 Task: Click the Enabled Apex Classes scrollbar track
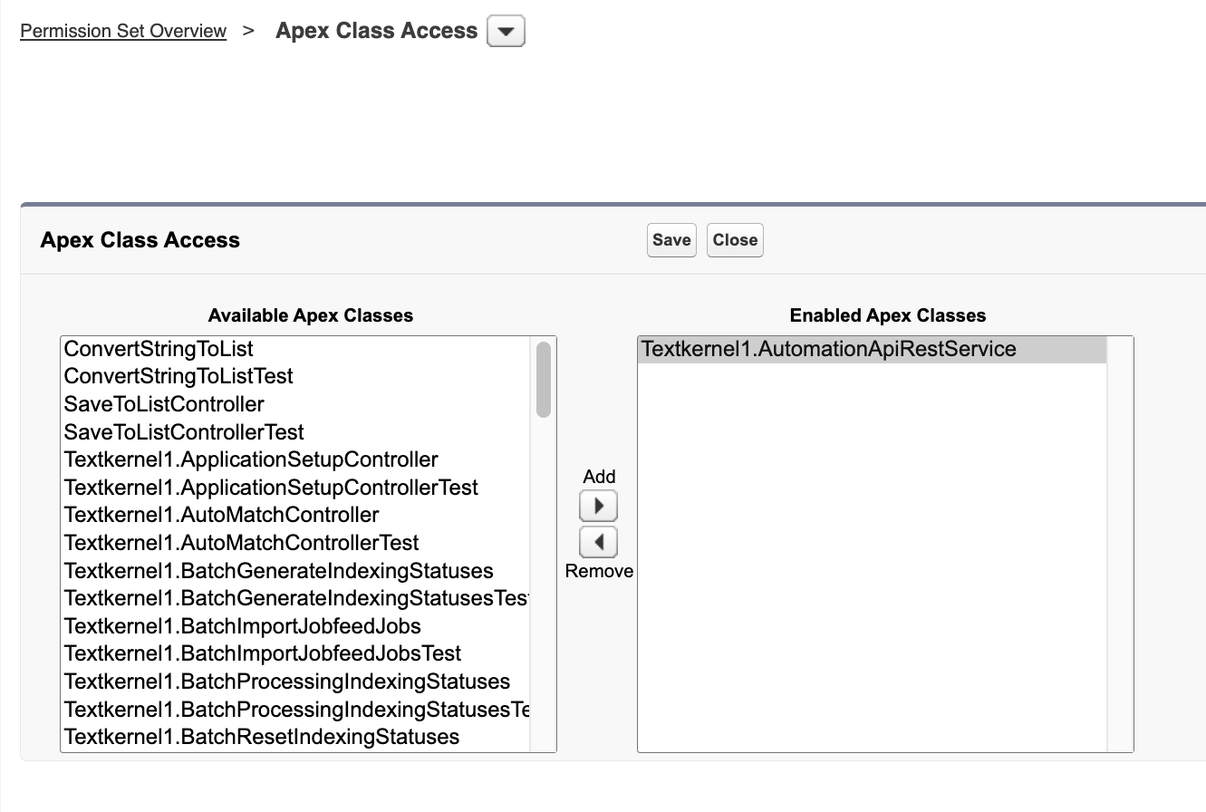(x=1120, y=544)
